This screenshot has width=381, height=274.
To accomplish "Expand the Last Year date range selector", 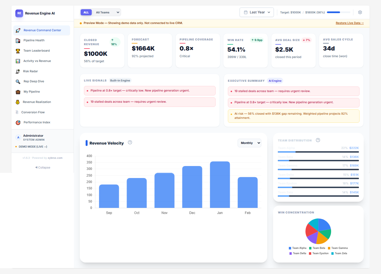I will coord(256,12).
